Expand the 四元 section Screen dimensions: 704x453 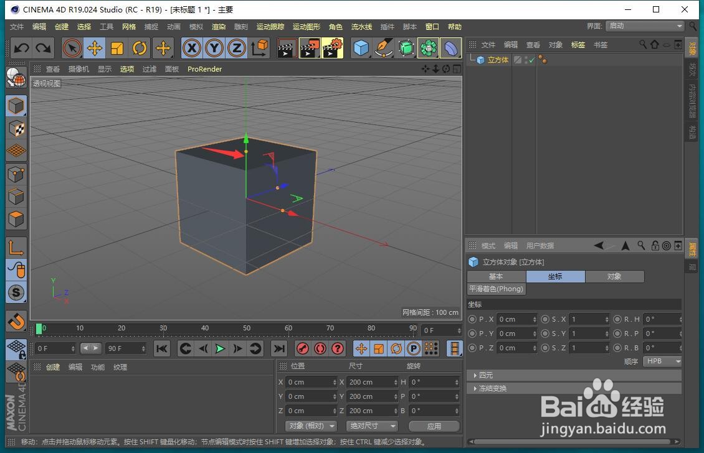(574, 375)
